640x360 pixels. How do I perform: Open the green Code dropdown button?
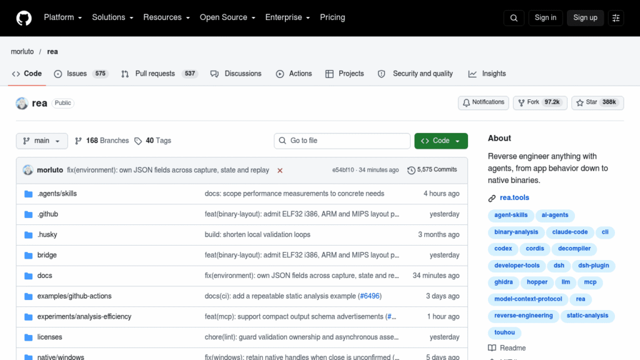pyautogui.click(x=441, y=141)
